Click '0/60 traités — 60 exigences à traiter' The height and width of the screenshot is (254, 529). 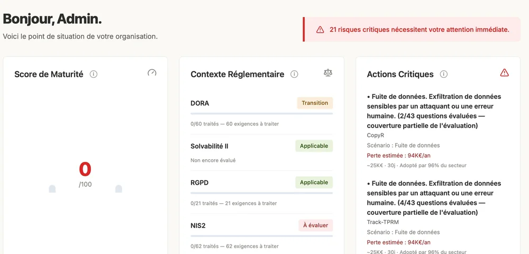tap(235, 124)
